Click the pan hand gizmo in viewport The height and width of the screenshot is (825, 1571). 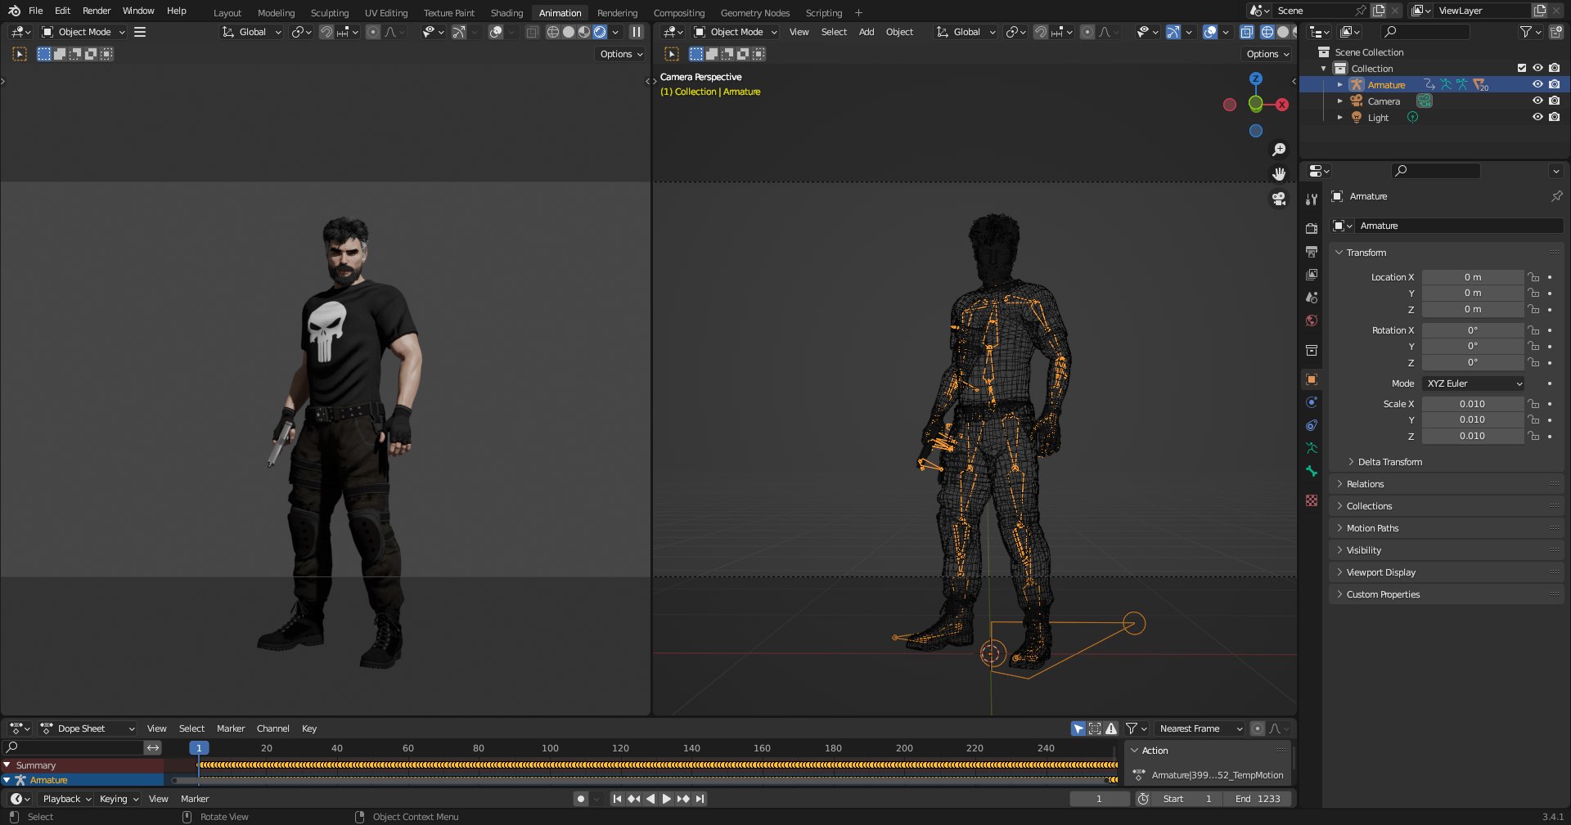(x=1279, y=174)
